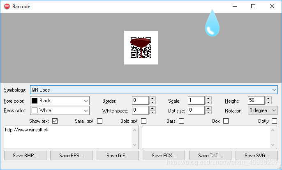Screen dimensions: 282x170
Task: Enable the Box checkbox
Action: pyautogui.click(x=226, y=121)
